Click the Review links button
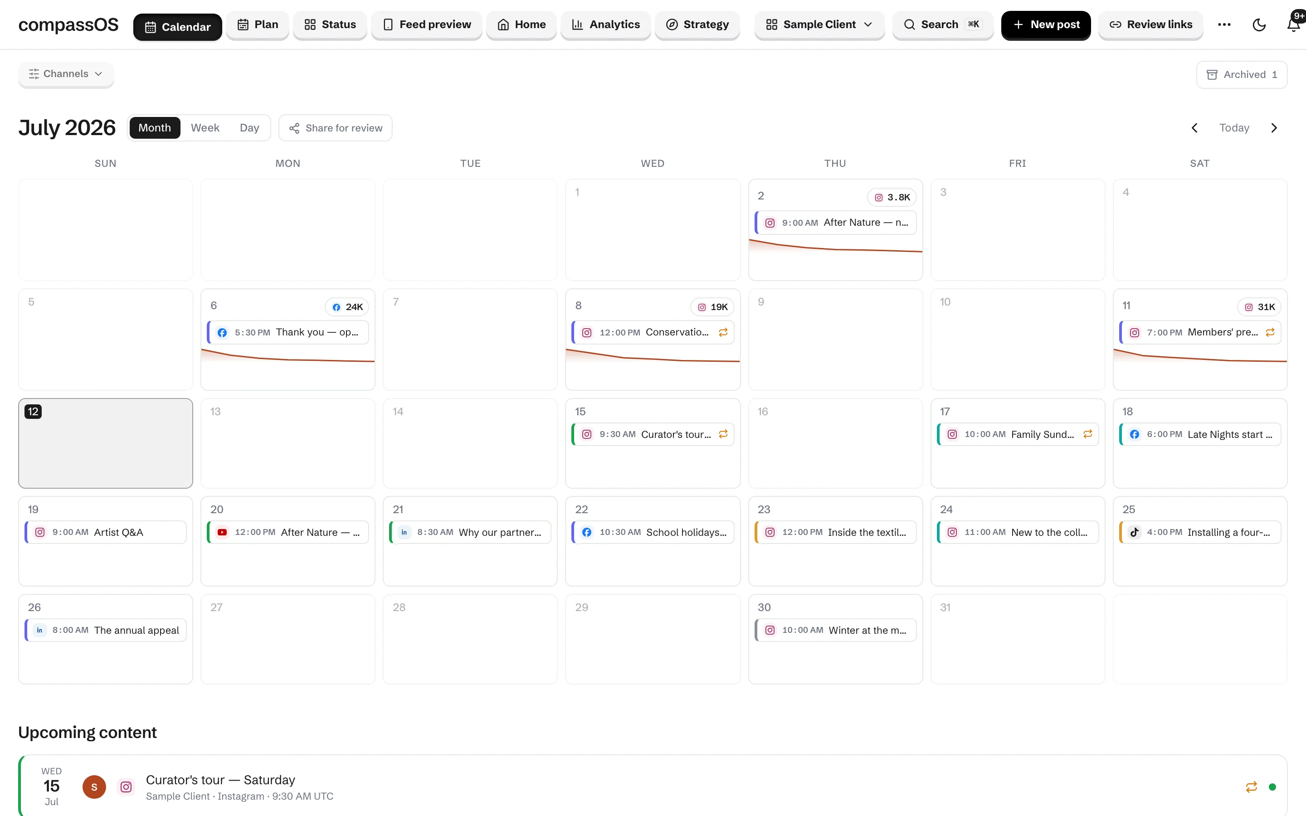Screen dimensions: 1306x816 (1150, 25)
